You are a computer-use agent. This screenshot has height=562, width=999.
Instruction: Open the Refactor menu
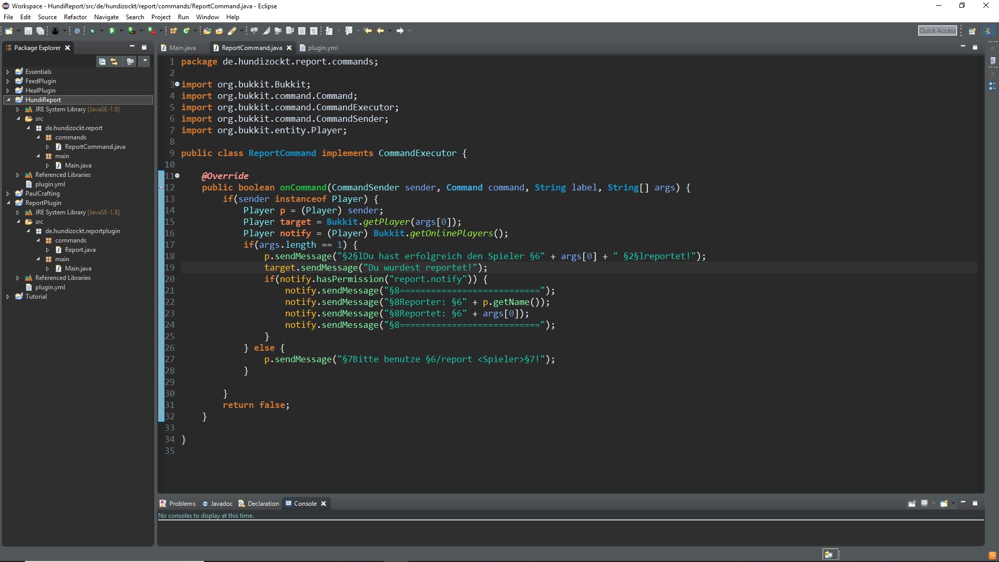coord(75,17)
